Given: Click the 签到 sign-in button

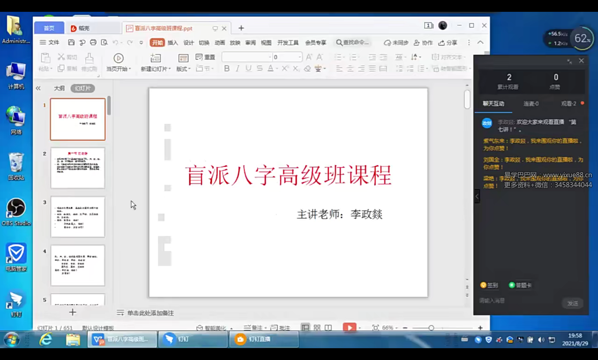Looking at the screenshot, I should (490, 285).
